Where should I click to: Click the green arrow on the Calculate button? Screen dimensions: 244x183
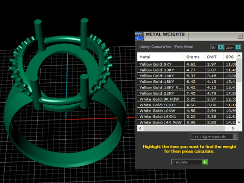tap(205, 162)
